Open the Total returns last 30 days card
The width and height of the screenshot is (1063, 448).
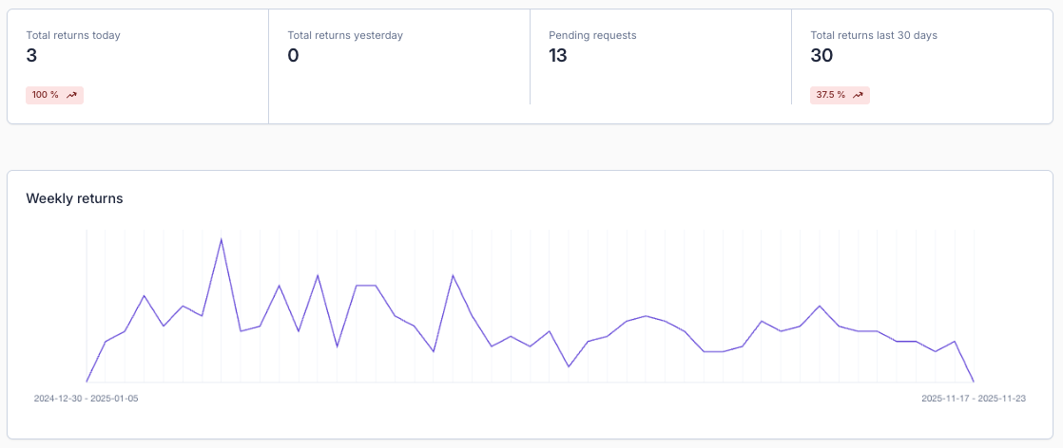coord(922,66)
